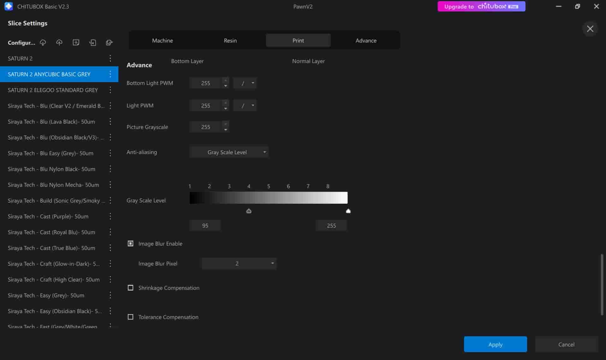Viewport: 606px width, 360px height.
Task: Click the gray scale gradient bar
Action: pyautogui.click(x=268, y=198)
